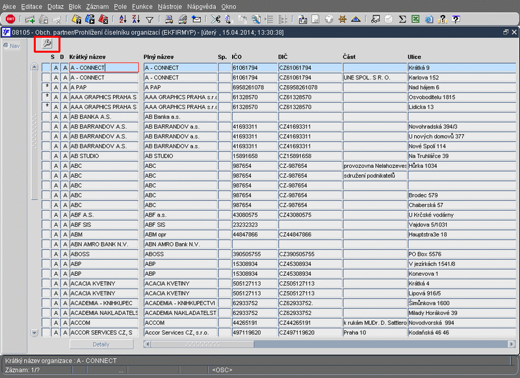Click the Detaily button

101,344
